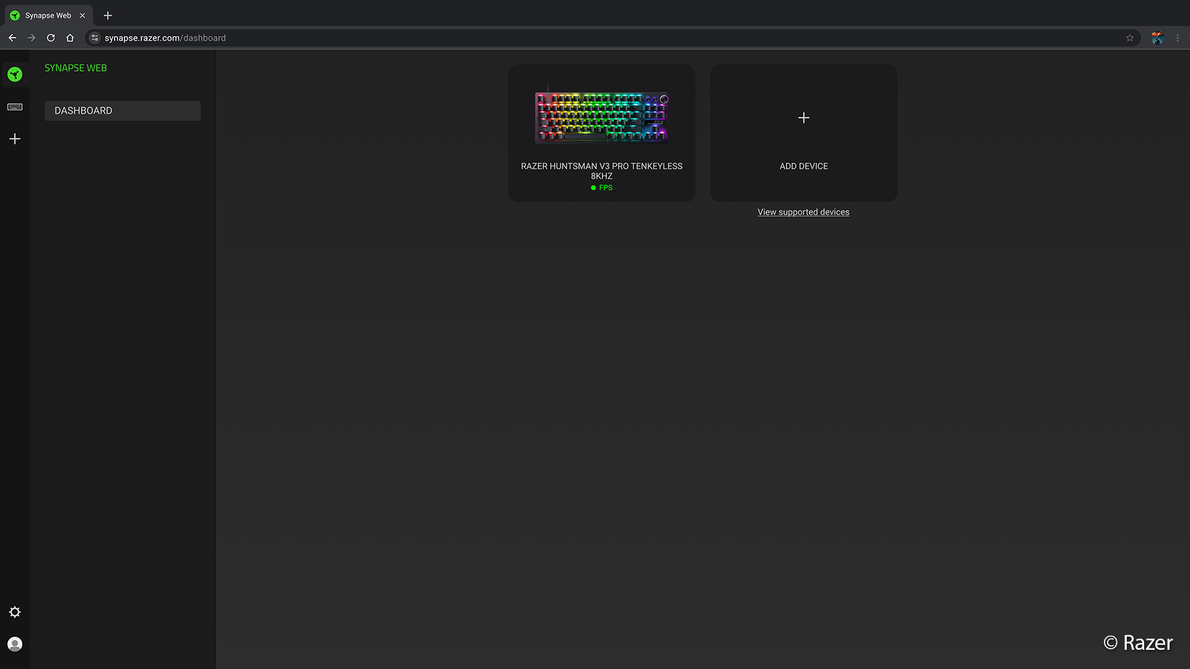Viewport: 1190px width, 669px height.
Task: Bookmark this page with star icon
Action: click(1130, 38)
